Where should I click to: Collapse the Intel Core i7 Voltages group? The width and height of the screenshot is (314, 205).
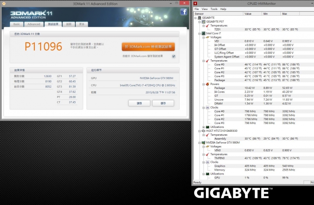[x=204, y=38]
